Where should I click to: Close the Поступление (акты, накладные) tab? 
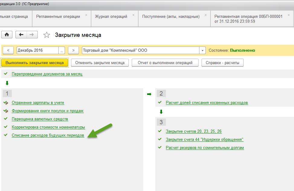point(206,15)
